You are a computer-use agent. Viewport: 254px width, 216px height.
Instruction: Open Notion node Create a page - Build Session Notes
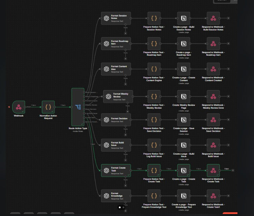pos(184,18)
